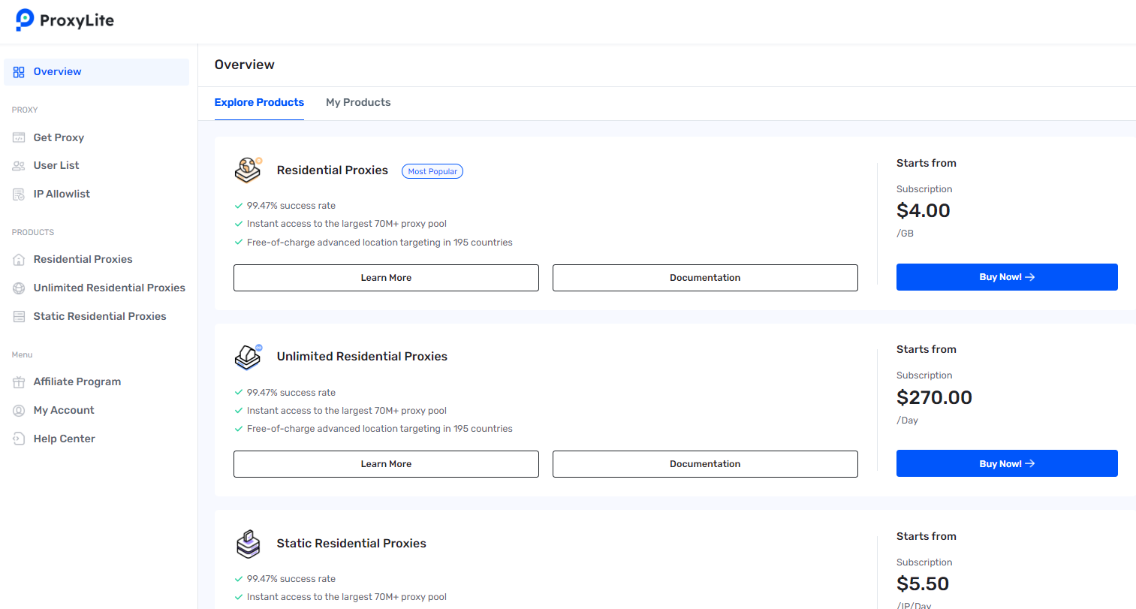Click Learn More for Residential Proxies
The height and width of the screenshot is (609, 1136).
[386, 278]
